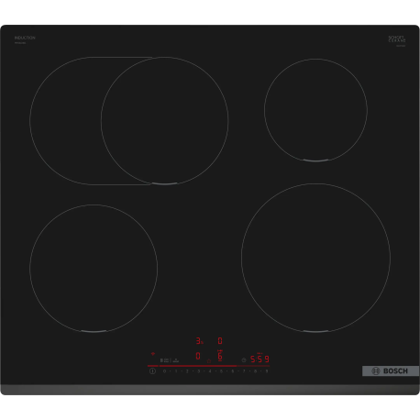Set power level 9 on slider
420x420 pixels.
267,371
